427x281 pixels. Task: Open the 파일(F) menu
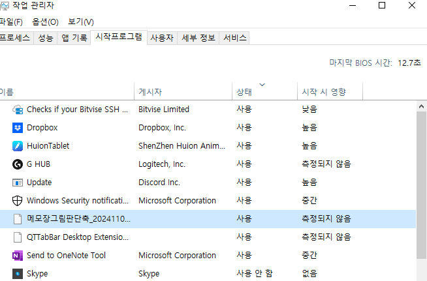[11, 22]
